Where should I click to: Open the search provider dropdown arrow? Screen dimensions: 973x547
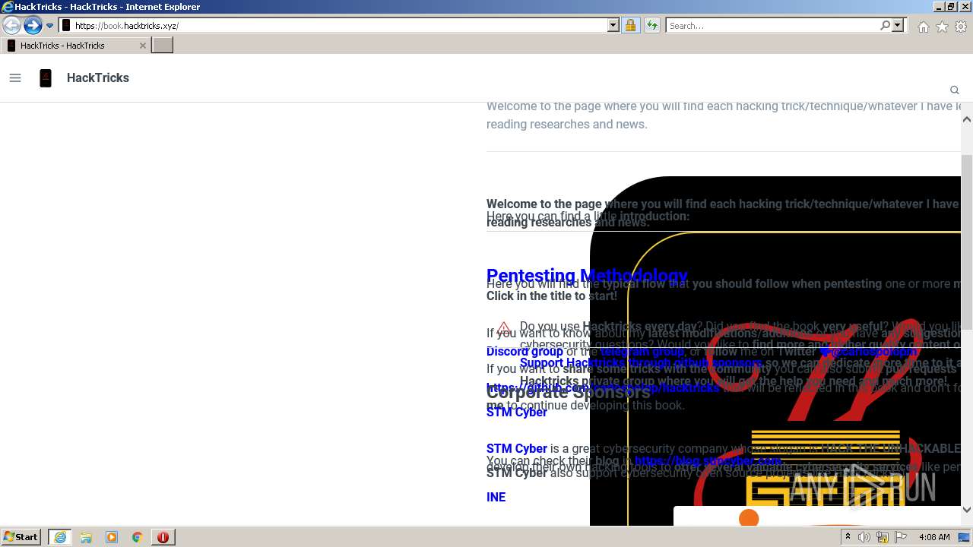click(898, 25)
